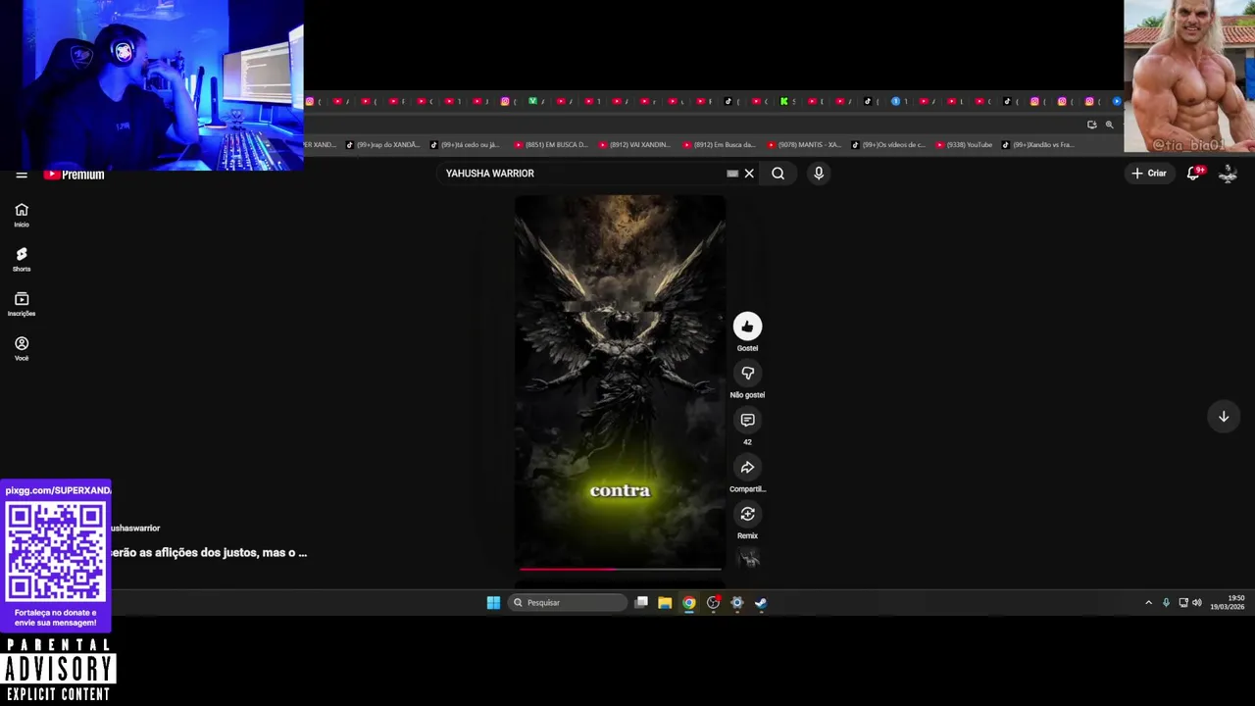Open network settings from the tray
This screenshot has width=1255, height=706.
(1183, 603)
